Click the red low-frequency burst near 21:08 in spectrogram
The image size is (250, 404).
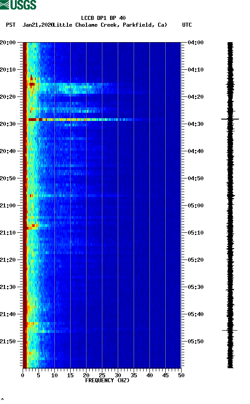pos(32,227)
